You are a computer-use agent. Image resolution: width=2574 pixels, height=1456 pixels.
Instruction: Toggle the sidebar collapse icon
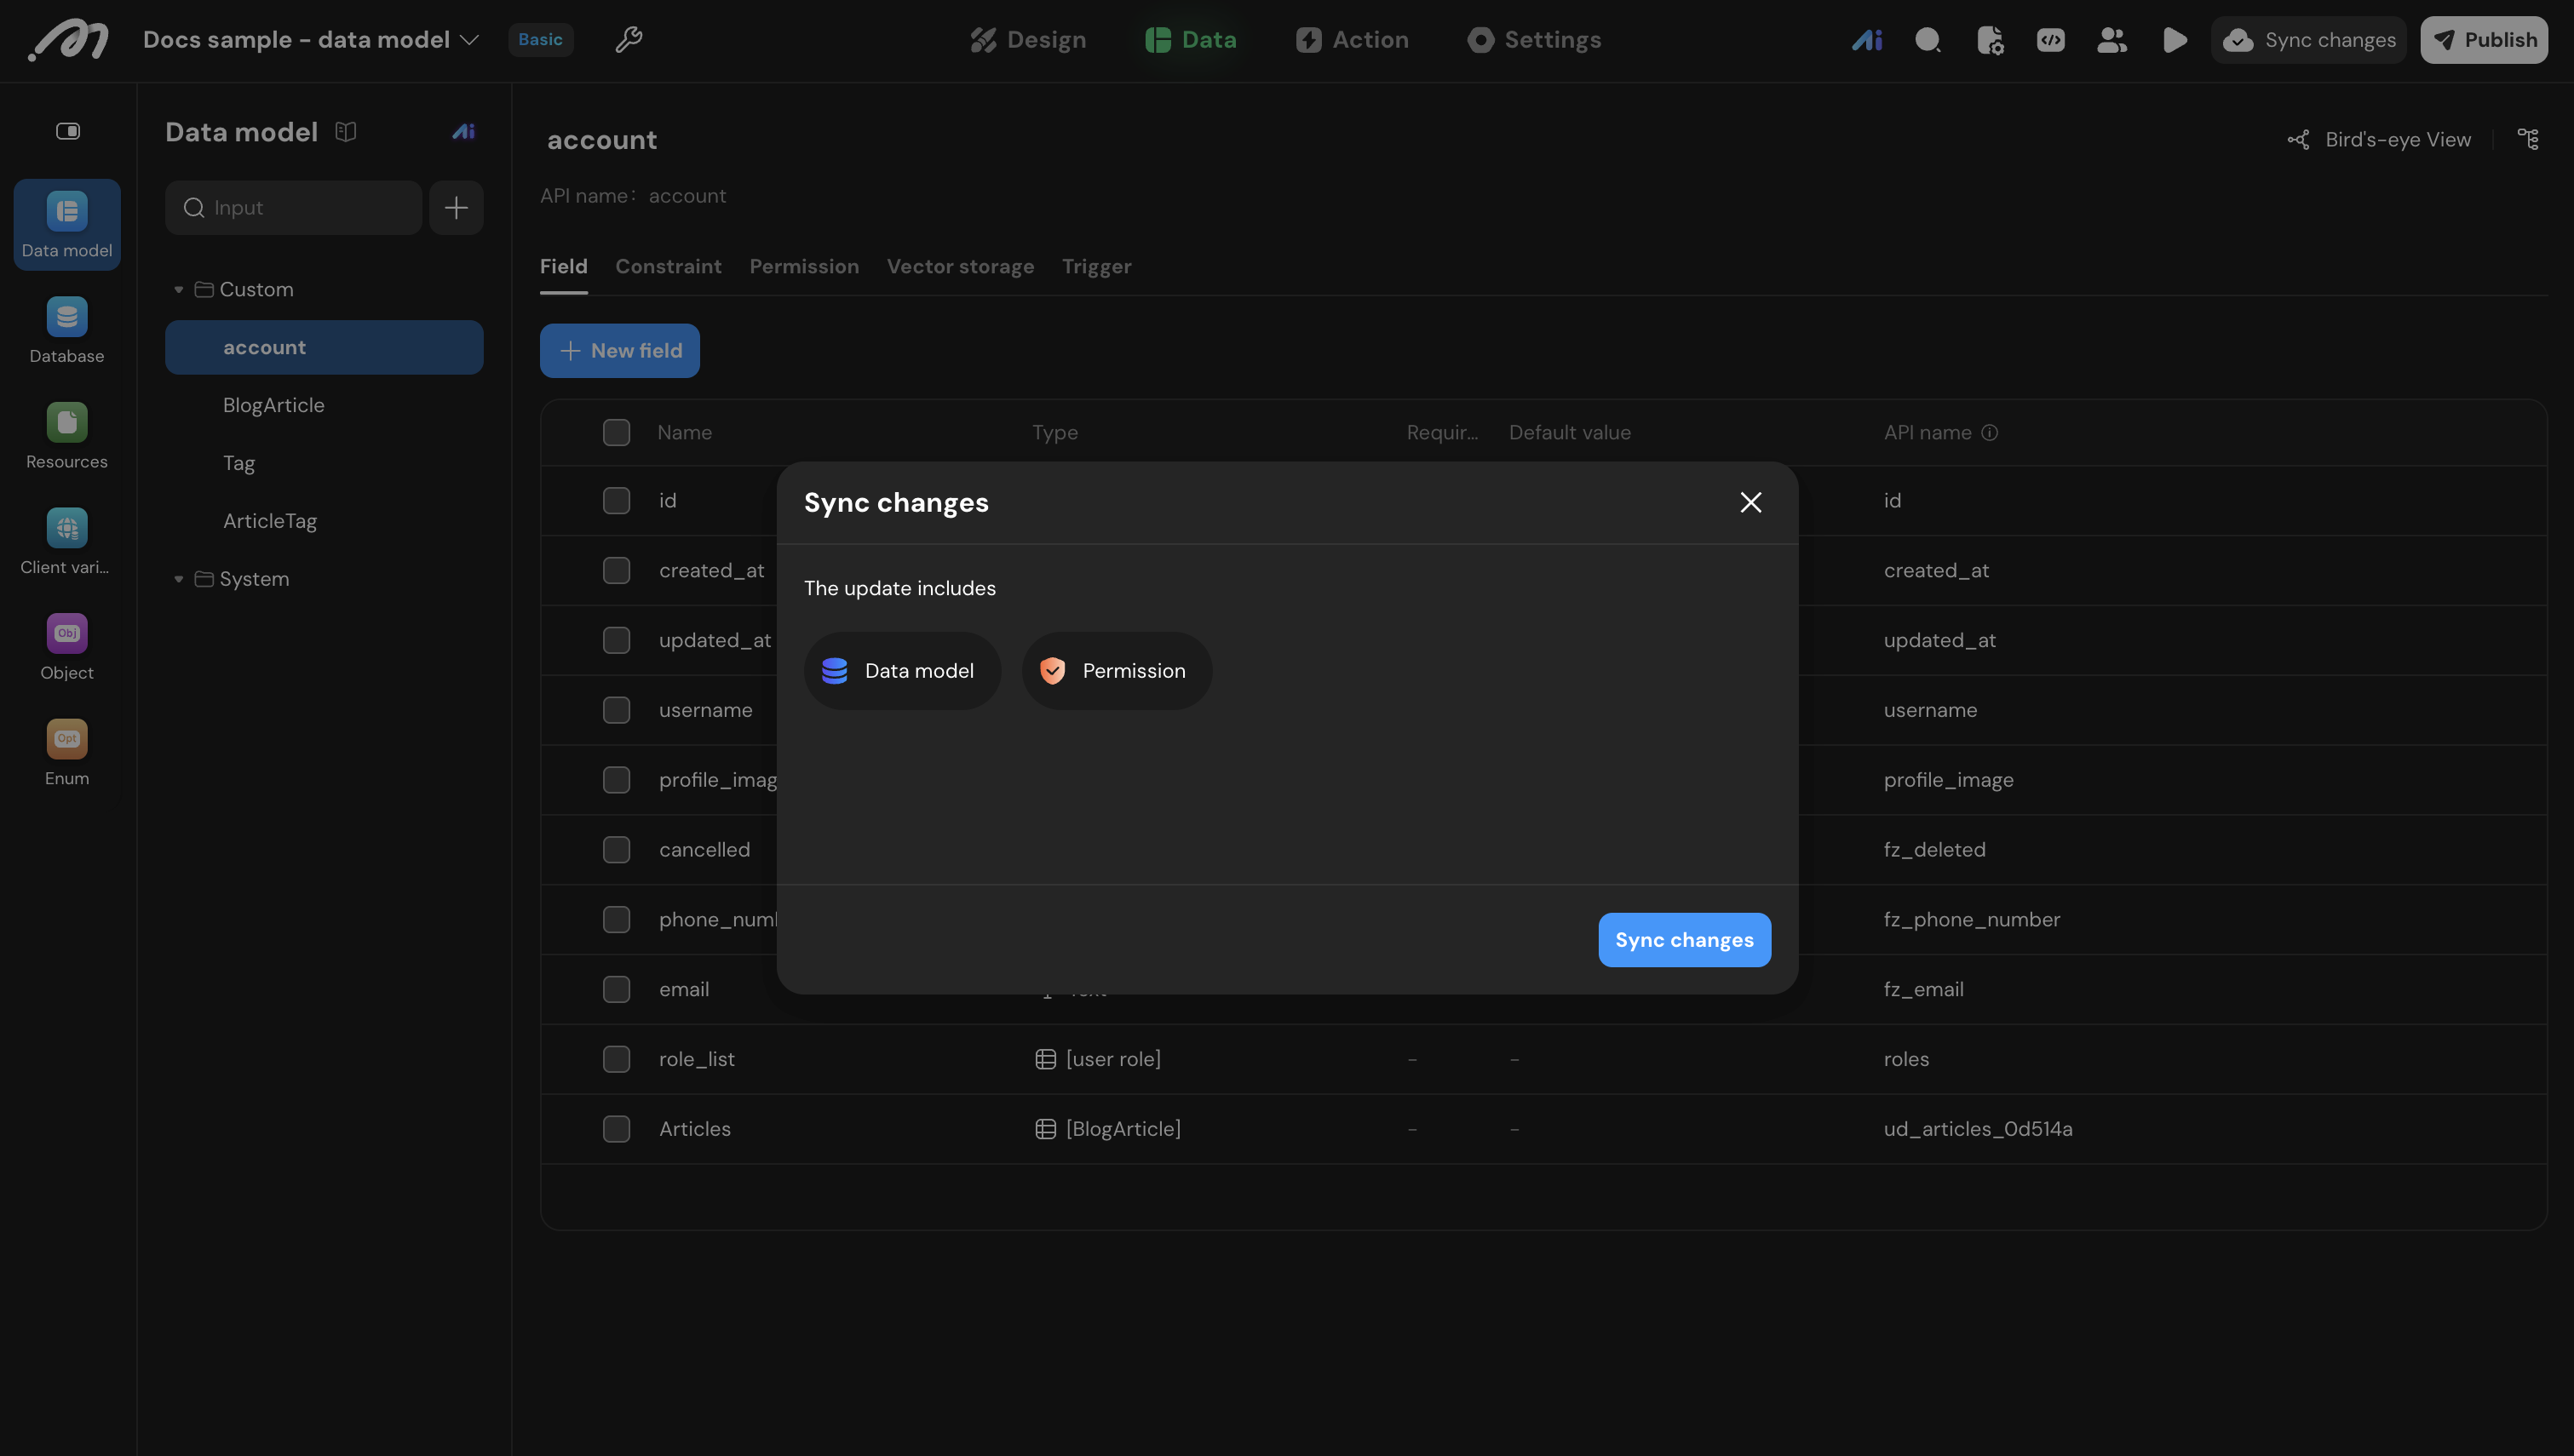tap(68, 131)
